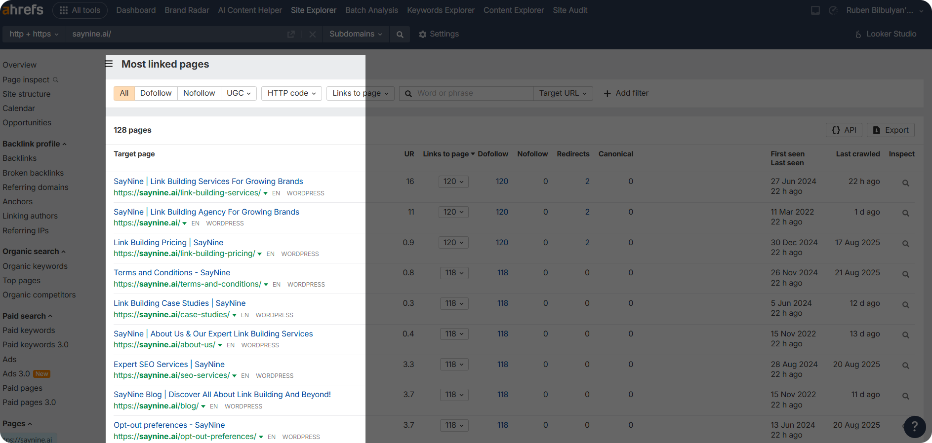
Task: Open Settings gear
Action: click(439, 34)
